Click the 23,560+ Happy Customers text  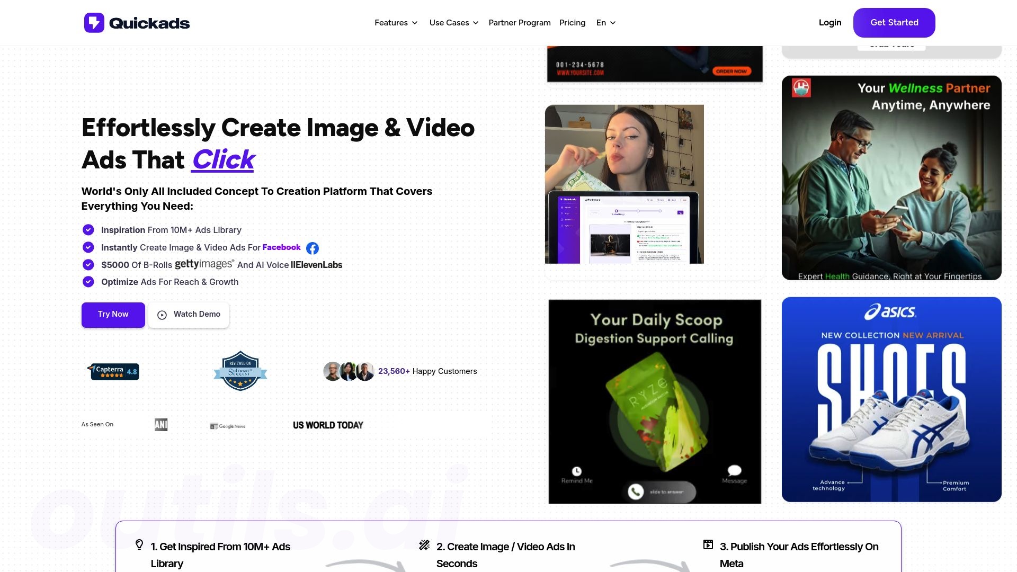point(427,371)
